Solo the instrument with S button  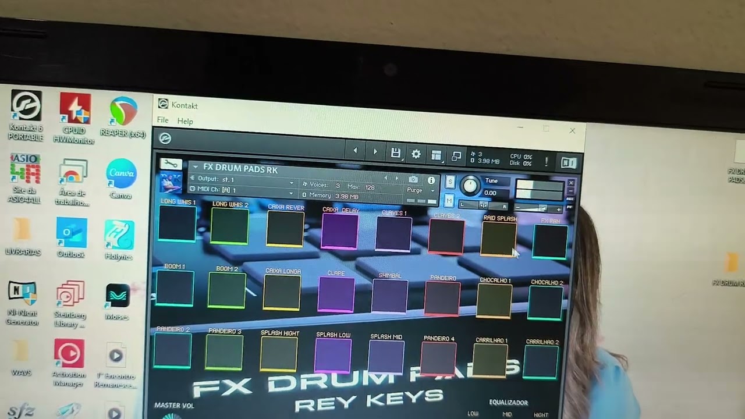pyautogui.click(x=450, y=182)
